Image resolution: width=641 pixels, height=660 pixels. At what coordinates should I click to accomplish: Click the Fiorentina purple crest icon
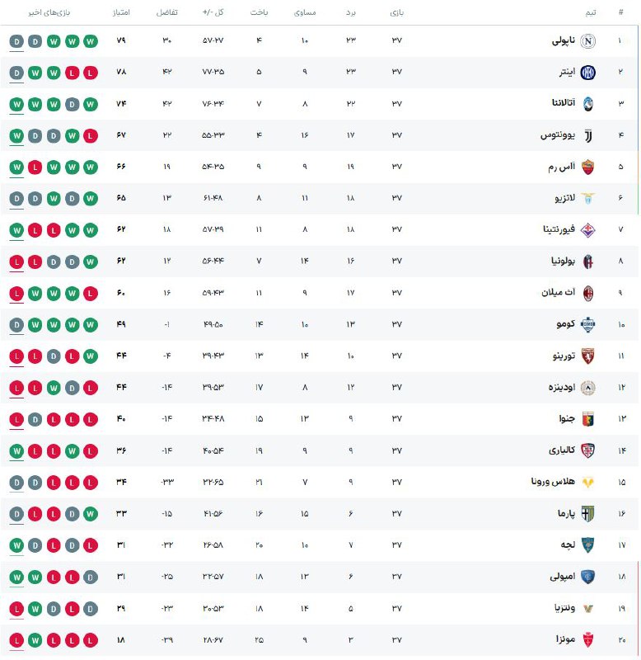pyautogui.click(x=588, y=229)
